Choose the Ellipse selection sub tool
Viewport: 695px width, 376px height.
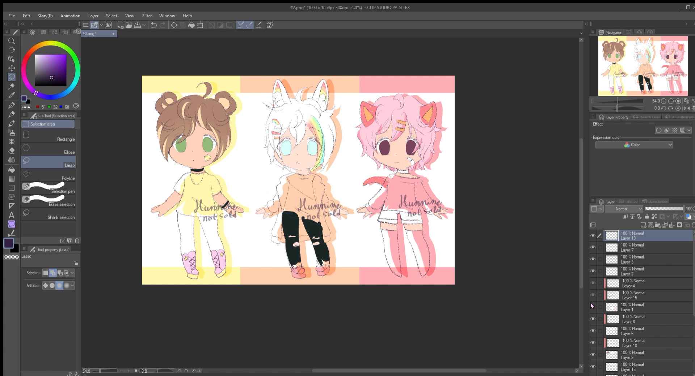(x=48, y=149)
